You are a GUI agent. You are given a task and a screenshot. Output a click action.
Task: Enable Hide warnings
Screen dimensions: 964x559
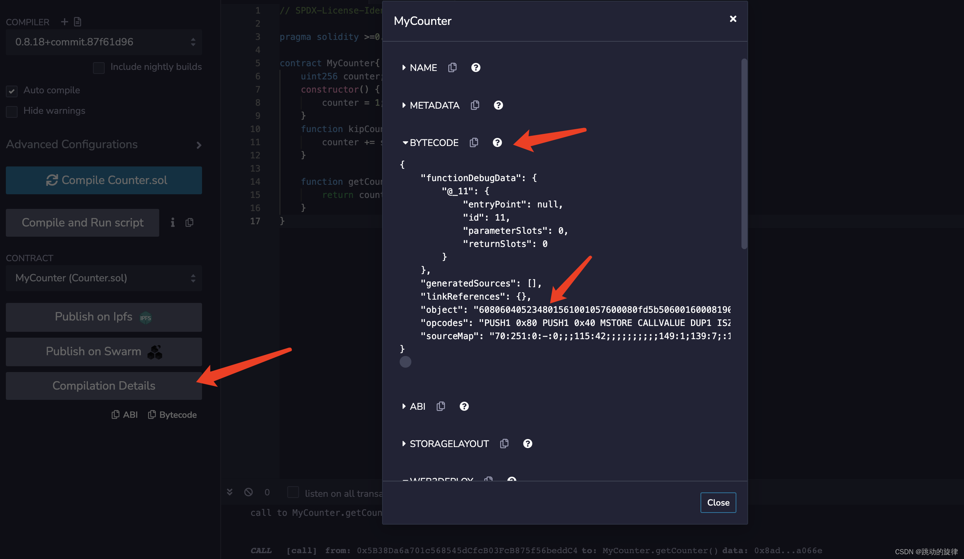(x=11, y=112)
